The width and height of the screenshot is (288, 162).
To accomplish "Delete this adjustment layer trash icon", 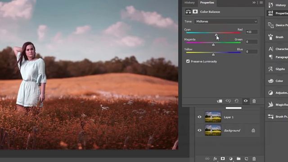I will click(254, 101).
